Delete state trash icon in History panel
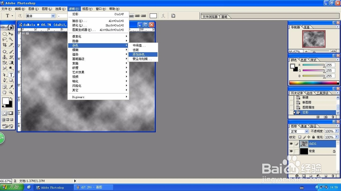 333,117
